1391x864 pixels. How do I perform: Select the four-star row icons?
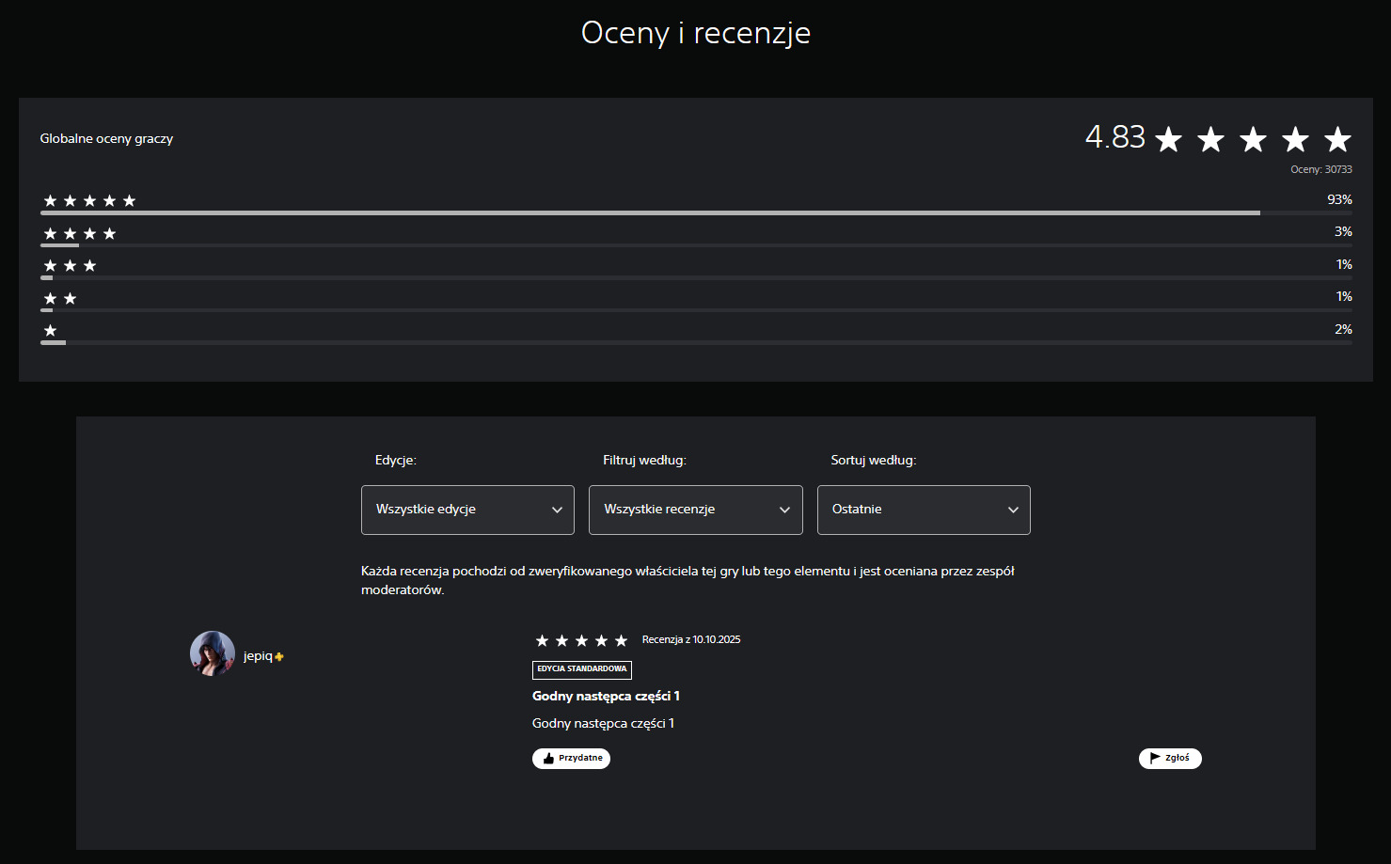tap(80, 233)
